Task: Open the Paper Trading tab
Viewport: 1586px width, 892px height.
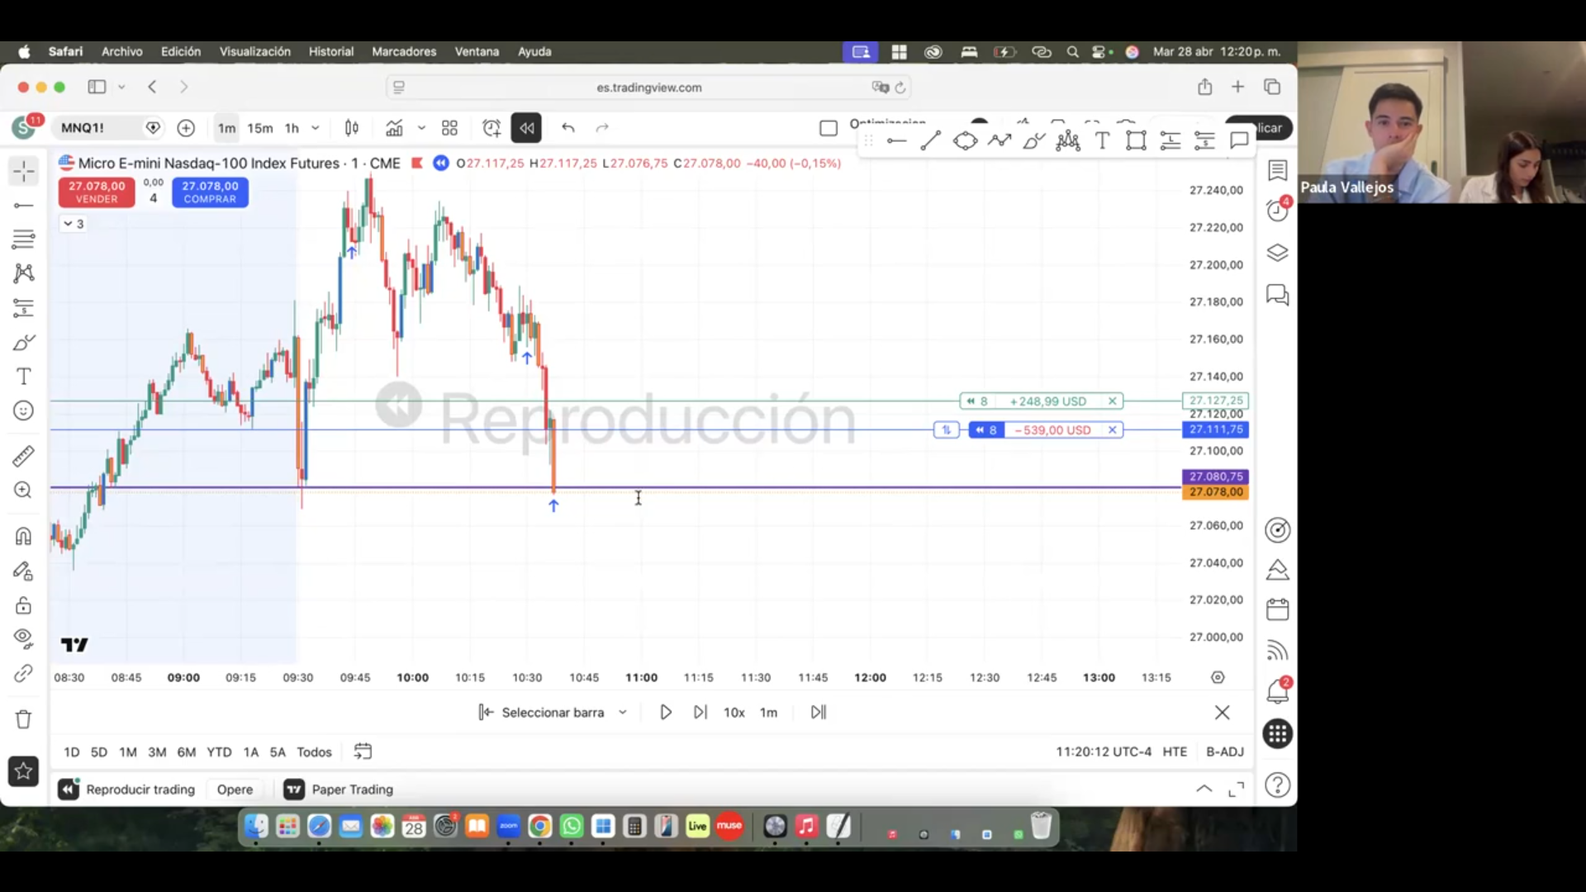Action: click(340, 790)
